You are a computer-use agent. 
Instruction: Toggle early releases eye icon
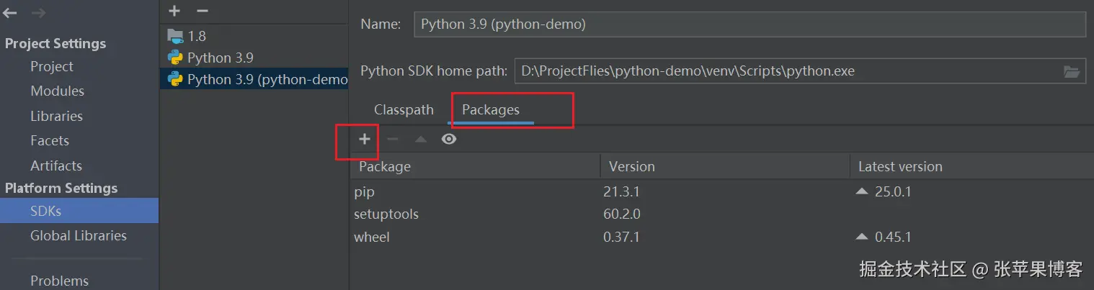(449, 139)
